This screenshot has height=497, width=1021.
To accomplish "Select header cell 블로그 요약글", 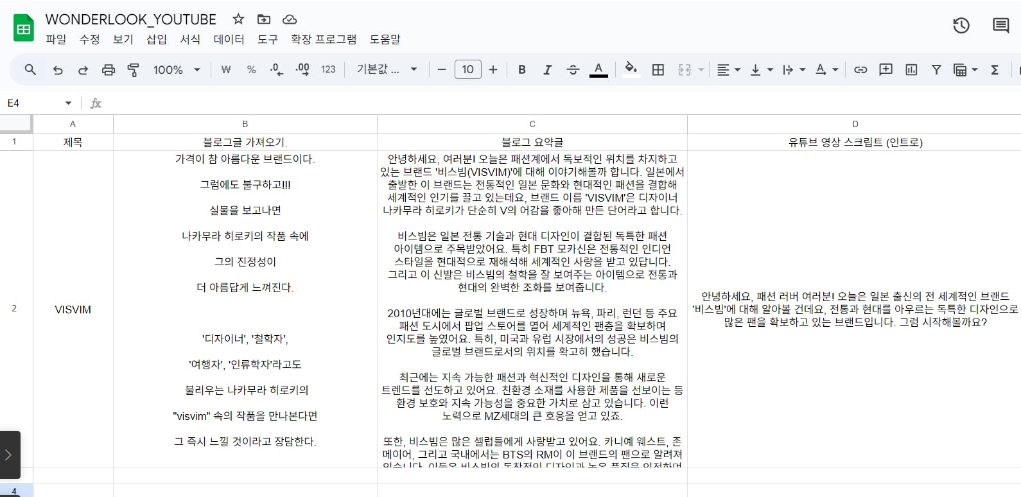I will pos(532,142).
